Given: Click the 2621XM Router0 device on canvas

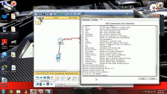Looking at the screenshot, I should 61,39.
